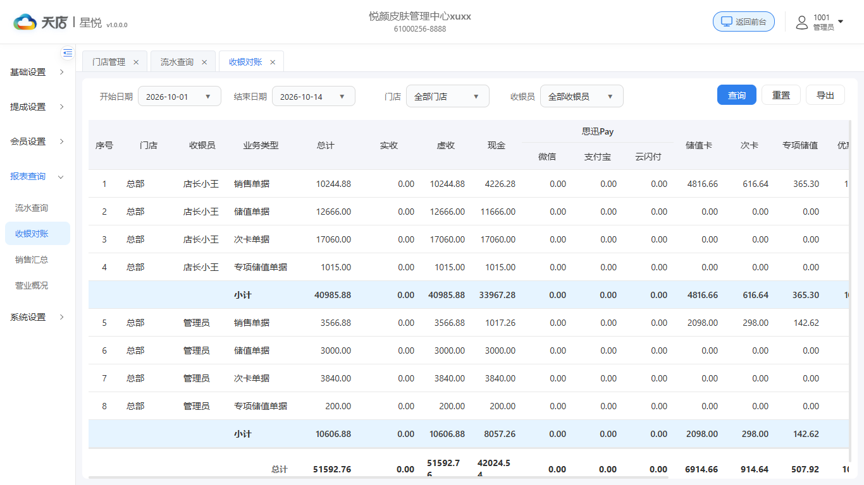The width and height of the screenshot is (864, 485).
Task: Collapse the sidebar with the menu fold icon
Action: click(x=68, y=52)
